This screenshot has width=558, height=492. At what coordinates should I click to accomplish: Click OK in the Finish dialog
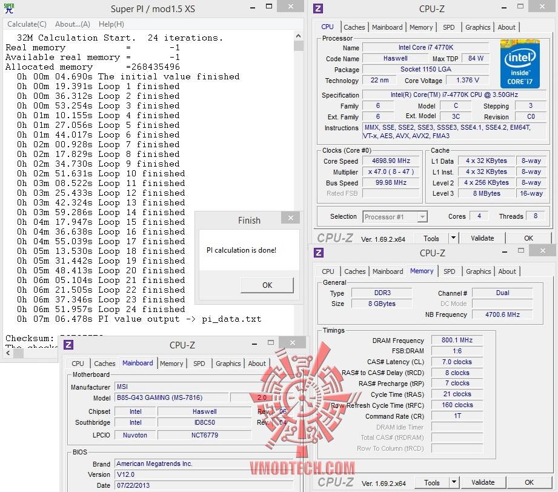click(267, 285)
